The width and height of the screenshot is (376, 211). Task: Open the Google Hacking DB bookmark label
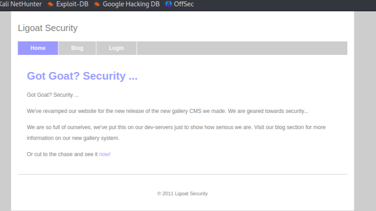tap(131, 4)
